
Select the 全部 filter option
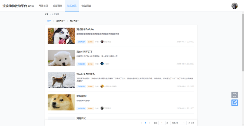49,21
